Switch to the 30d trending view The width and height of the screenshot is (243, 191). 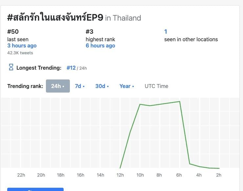102,86
